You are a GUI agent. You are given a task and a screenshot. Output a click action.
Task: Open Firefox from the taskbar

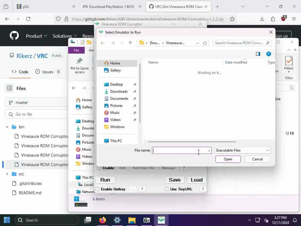[x=103, y=220]
